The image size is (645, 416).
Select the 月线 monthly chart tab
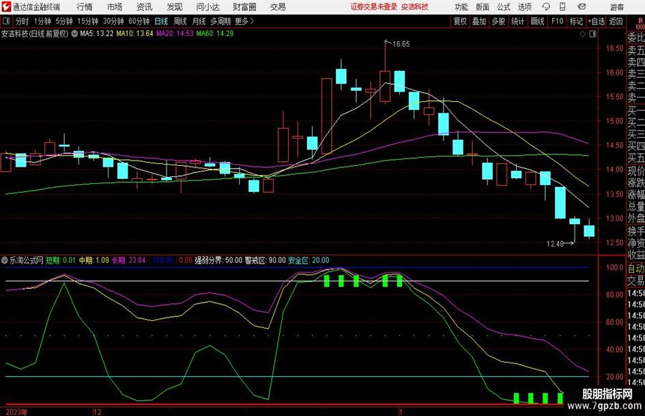[199, 21]
